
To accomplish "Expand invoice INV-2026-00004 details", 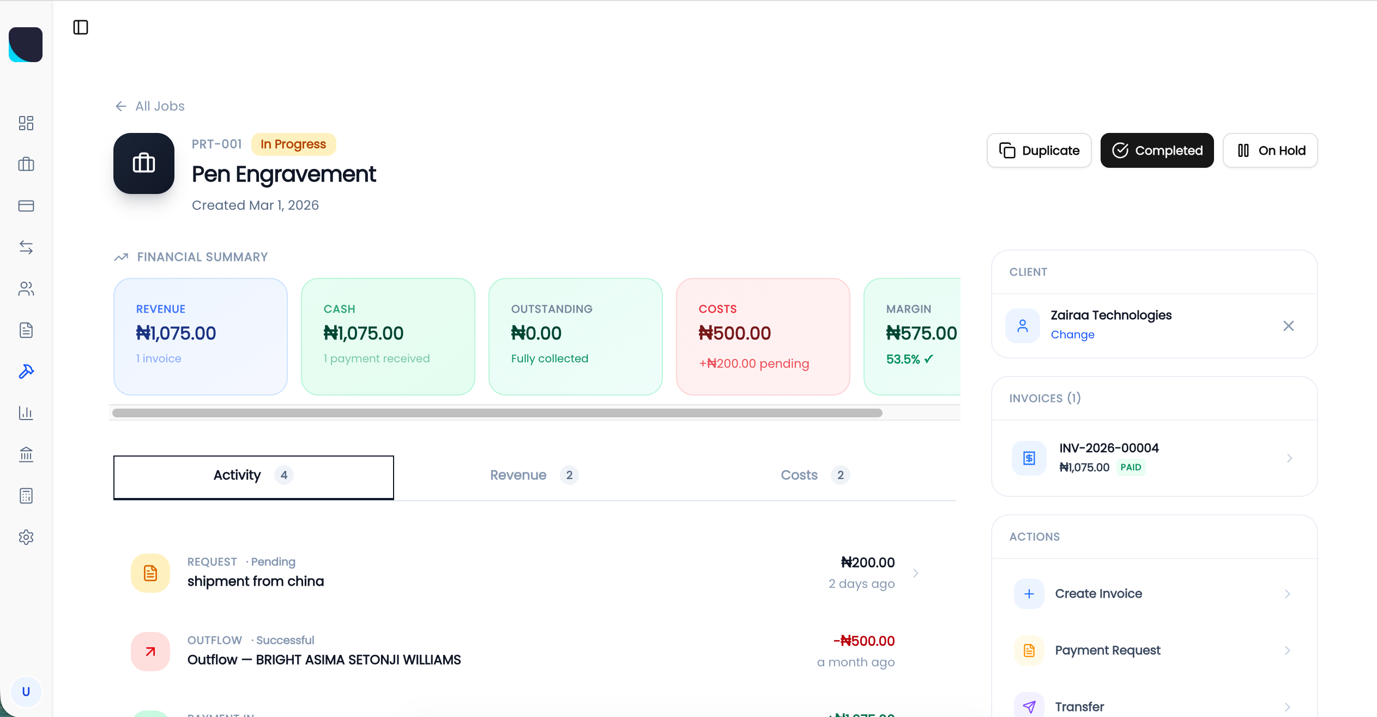I will tap(1289, 458).
